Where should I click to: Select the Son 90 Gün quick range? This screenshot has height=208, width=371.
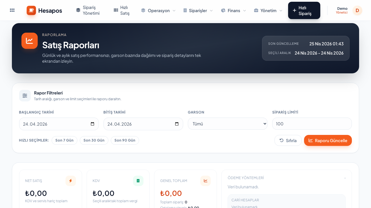125,140
